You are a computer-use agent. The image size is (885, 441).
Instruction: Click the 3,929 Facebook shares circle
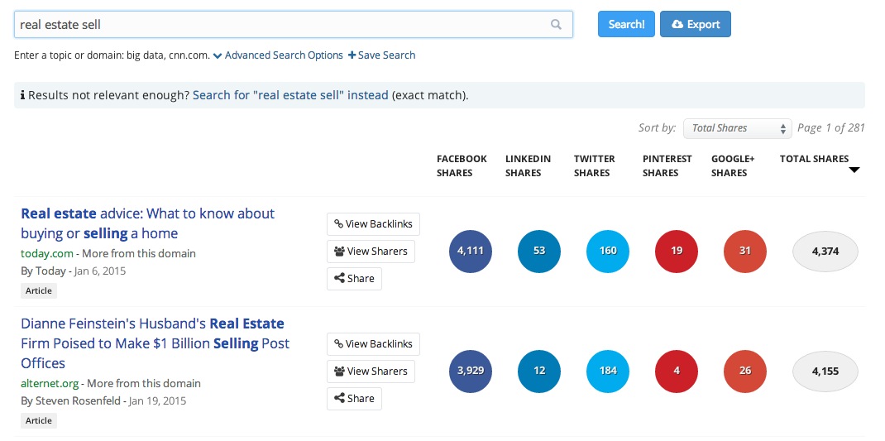click(471, 371)
